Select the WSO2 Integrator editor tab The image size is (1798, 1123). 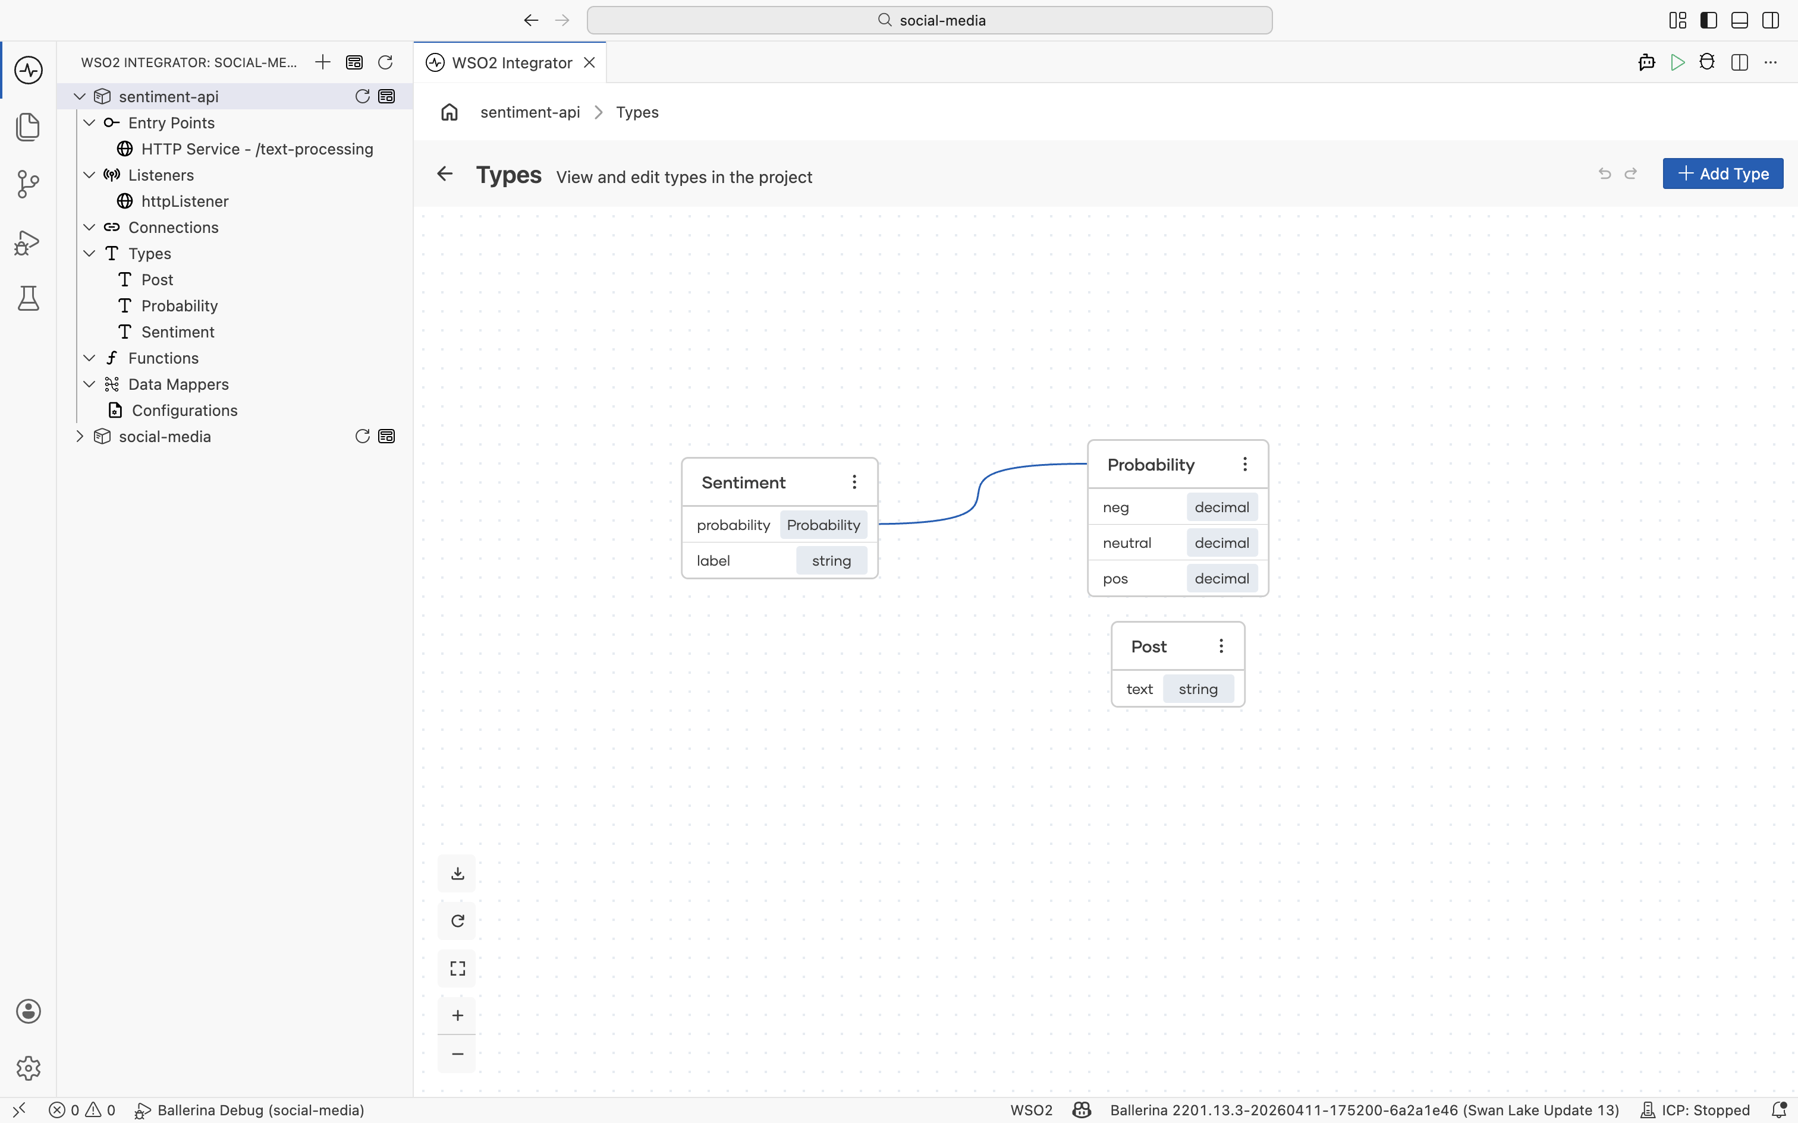click(510, 62)
